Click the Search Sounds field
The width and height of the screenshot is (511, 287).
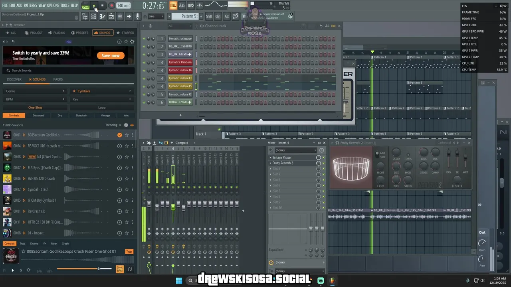point(68,71)
